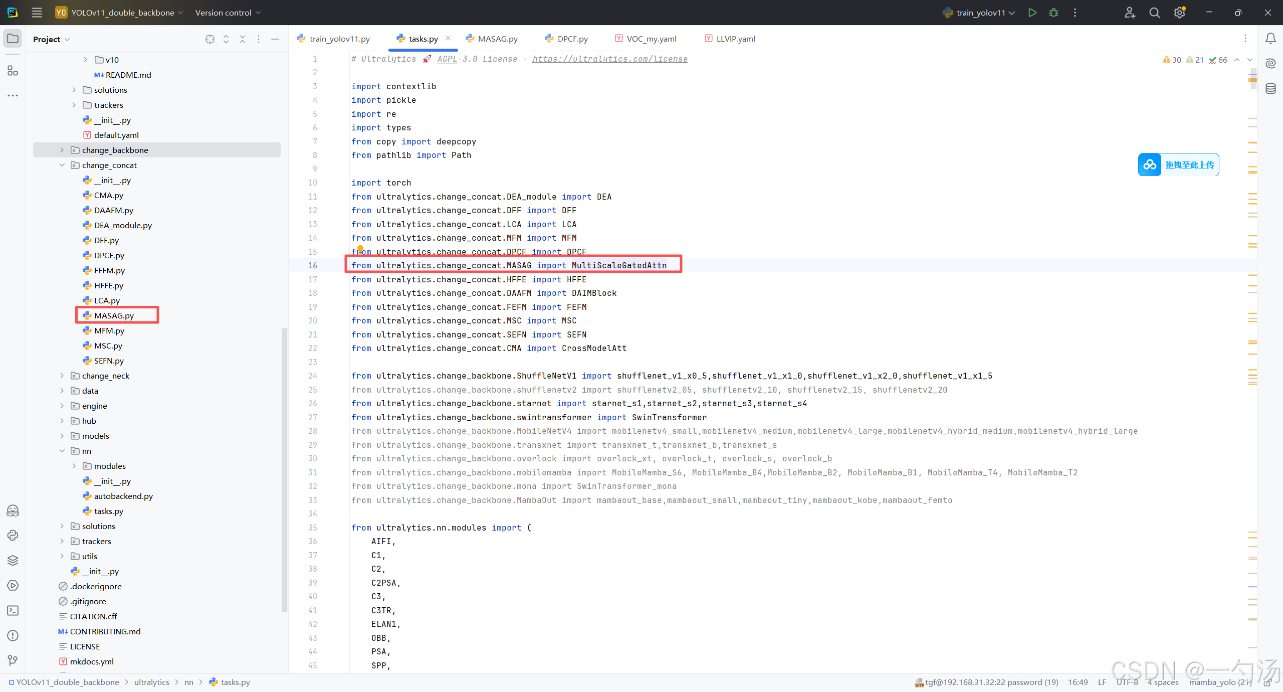Select opened file crosshair icon in Project panel

[210, 39]
